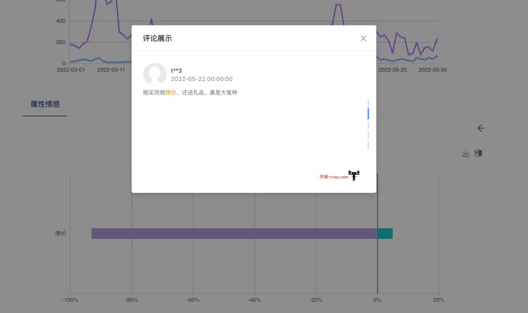Click the 2022-05-30 date label
The image size is (528, 313).
[x=433, y=70]
